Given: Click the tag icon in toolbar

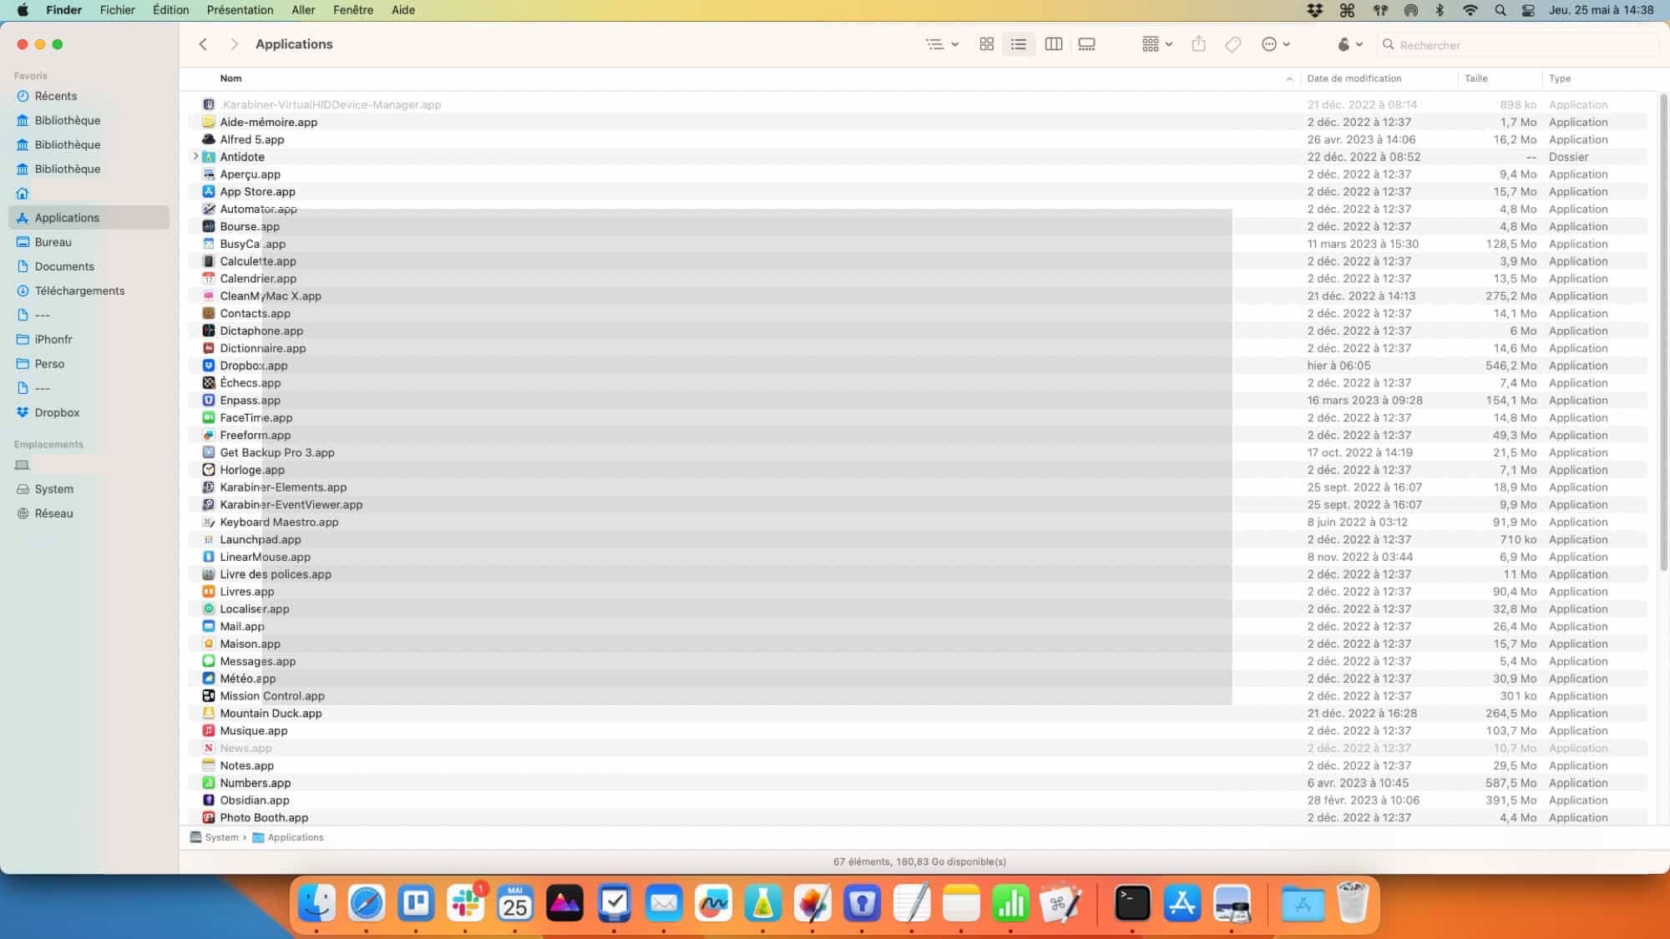Looking at the screenshot, I should (1233, 44).
